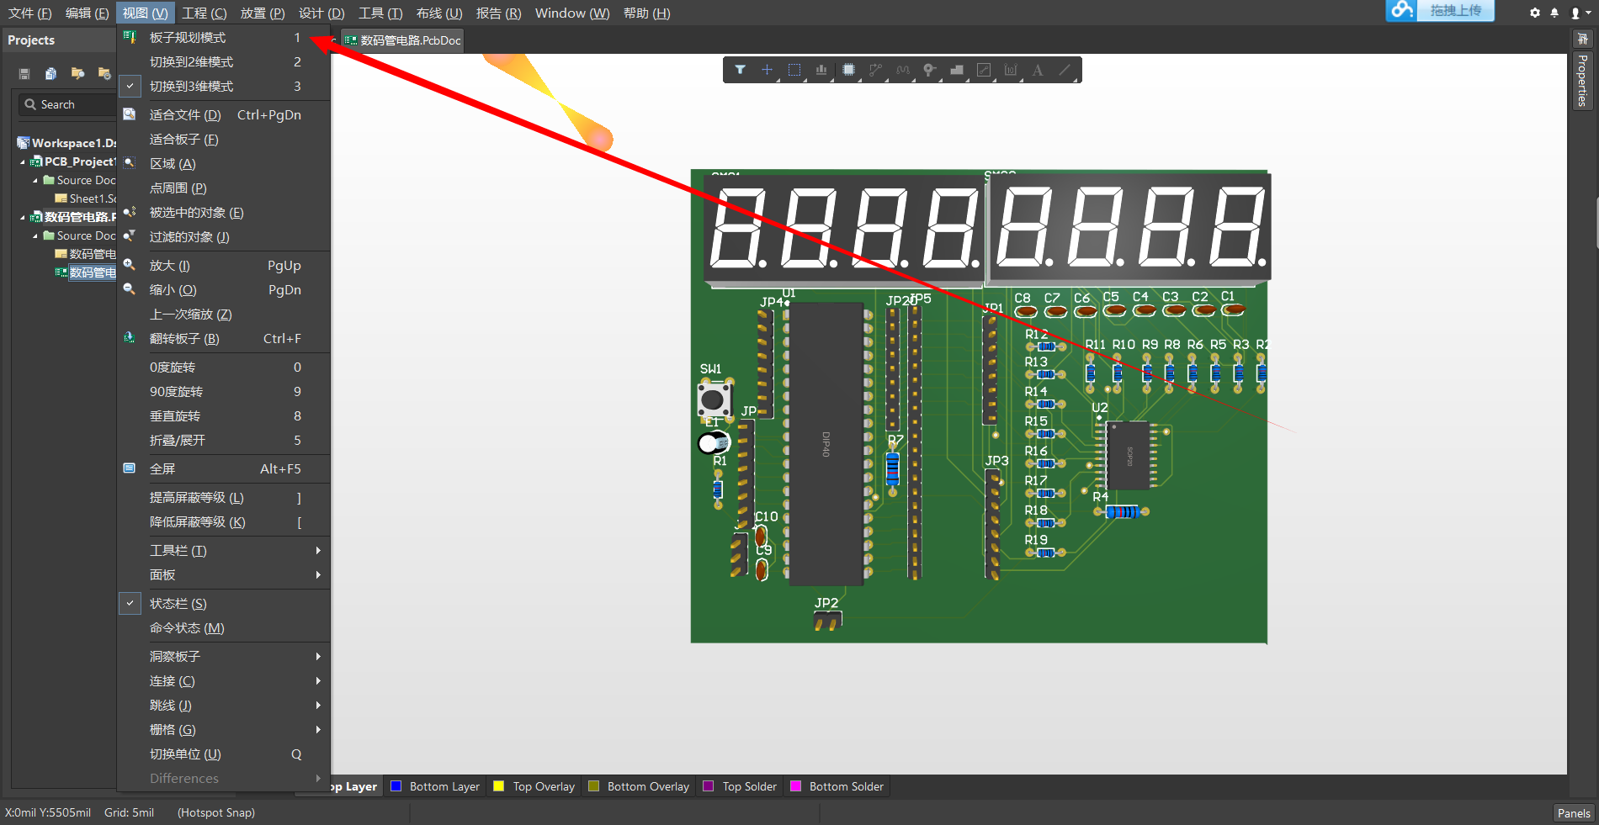The height and width of the screenshot is (825, 1599).
Task: Expand the 工具栏 submenu
Action: click(x=178, y=550)
